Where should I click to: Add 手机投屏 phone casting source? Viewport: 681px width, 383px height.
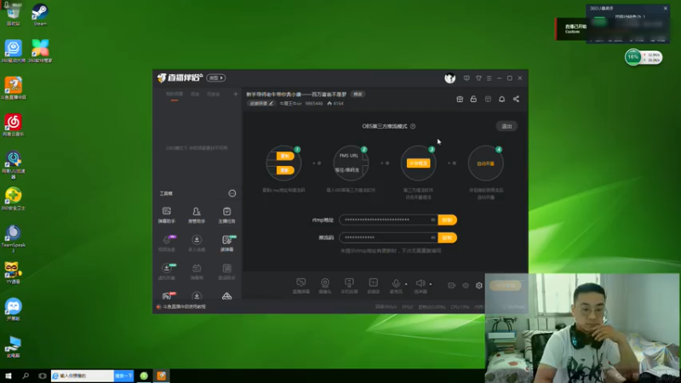349,286
